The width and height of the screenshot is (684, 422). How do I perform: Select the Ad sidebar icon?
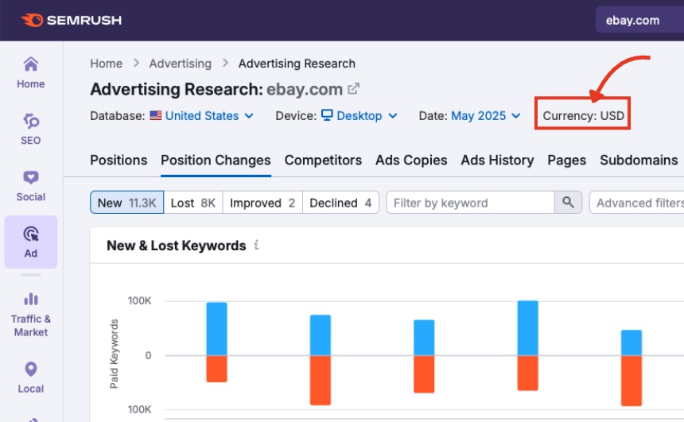30,242
